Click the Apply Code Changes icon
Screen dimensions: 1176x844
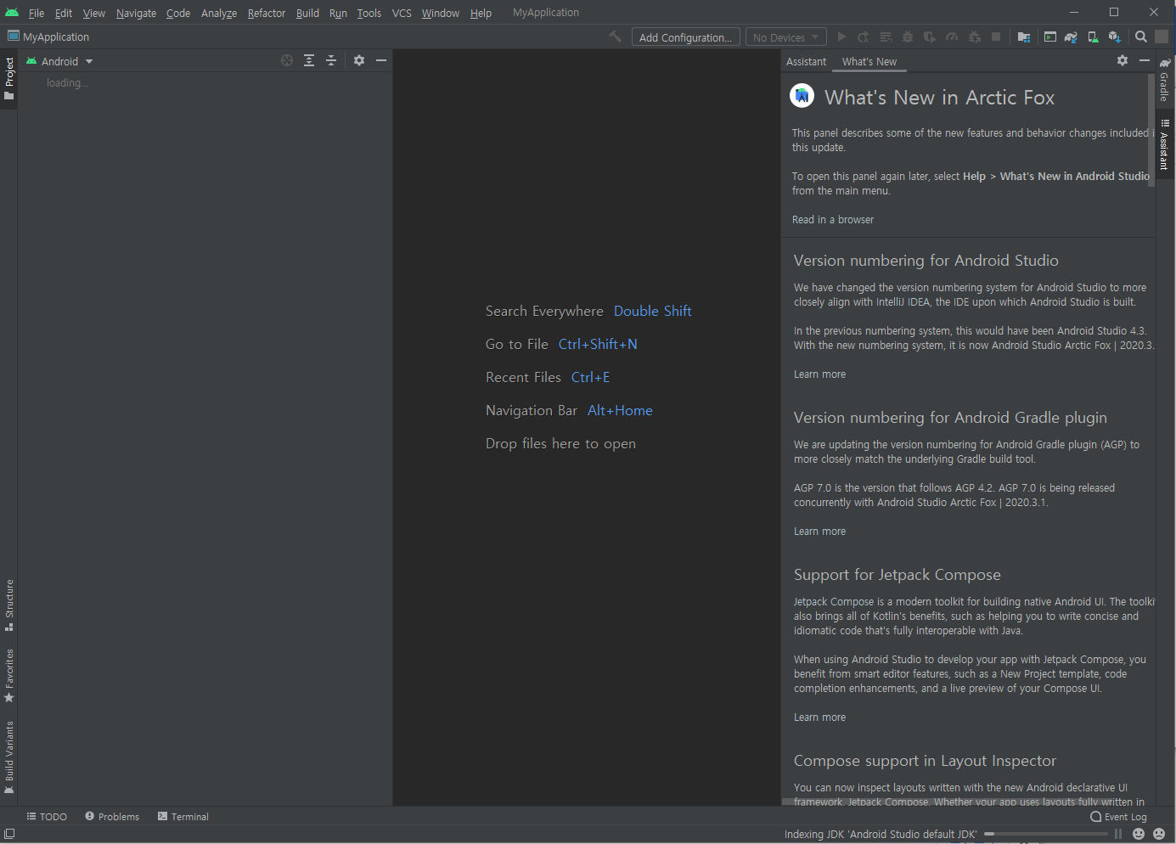(x=886, y=37)
